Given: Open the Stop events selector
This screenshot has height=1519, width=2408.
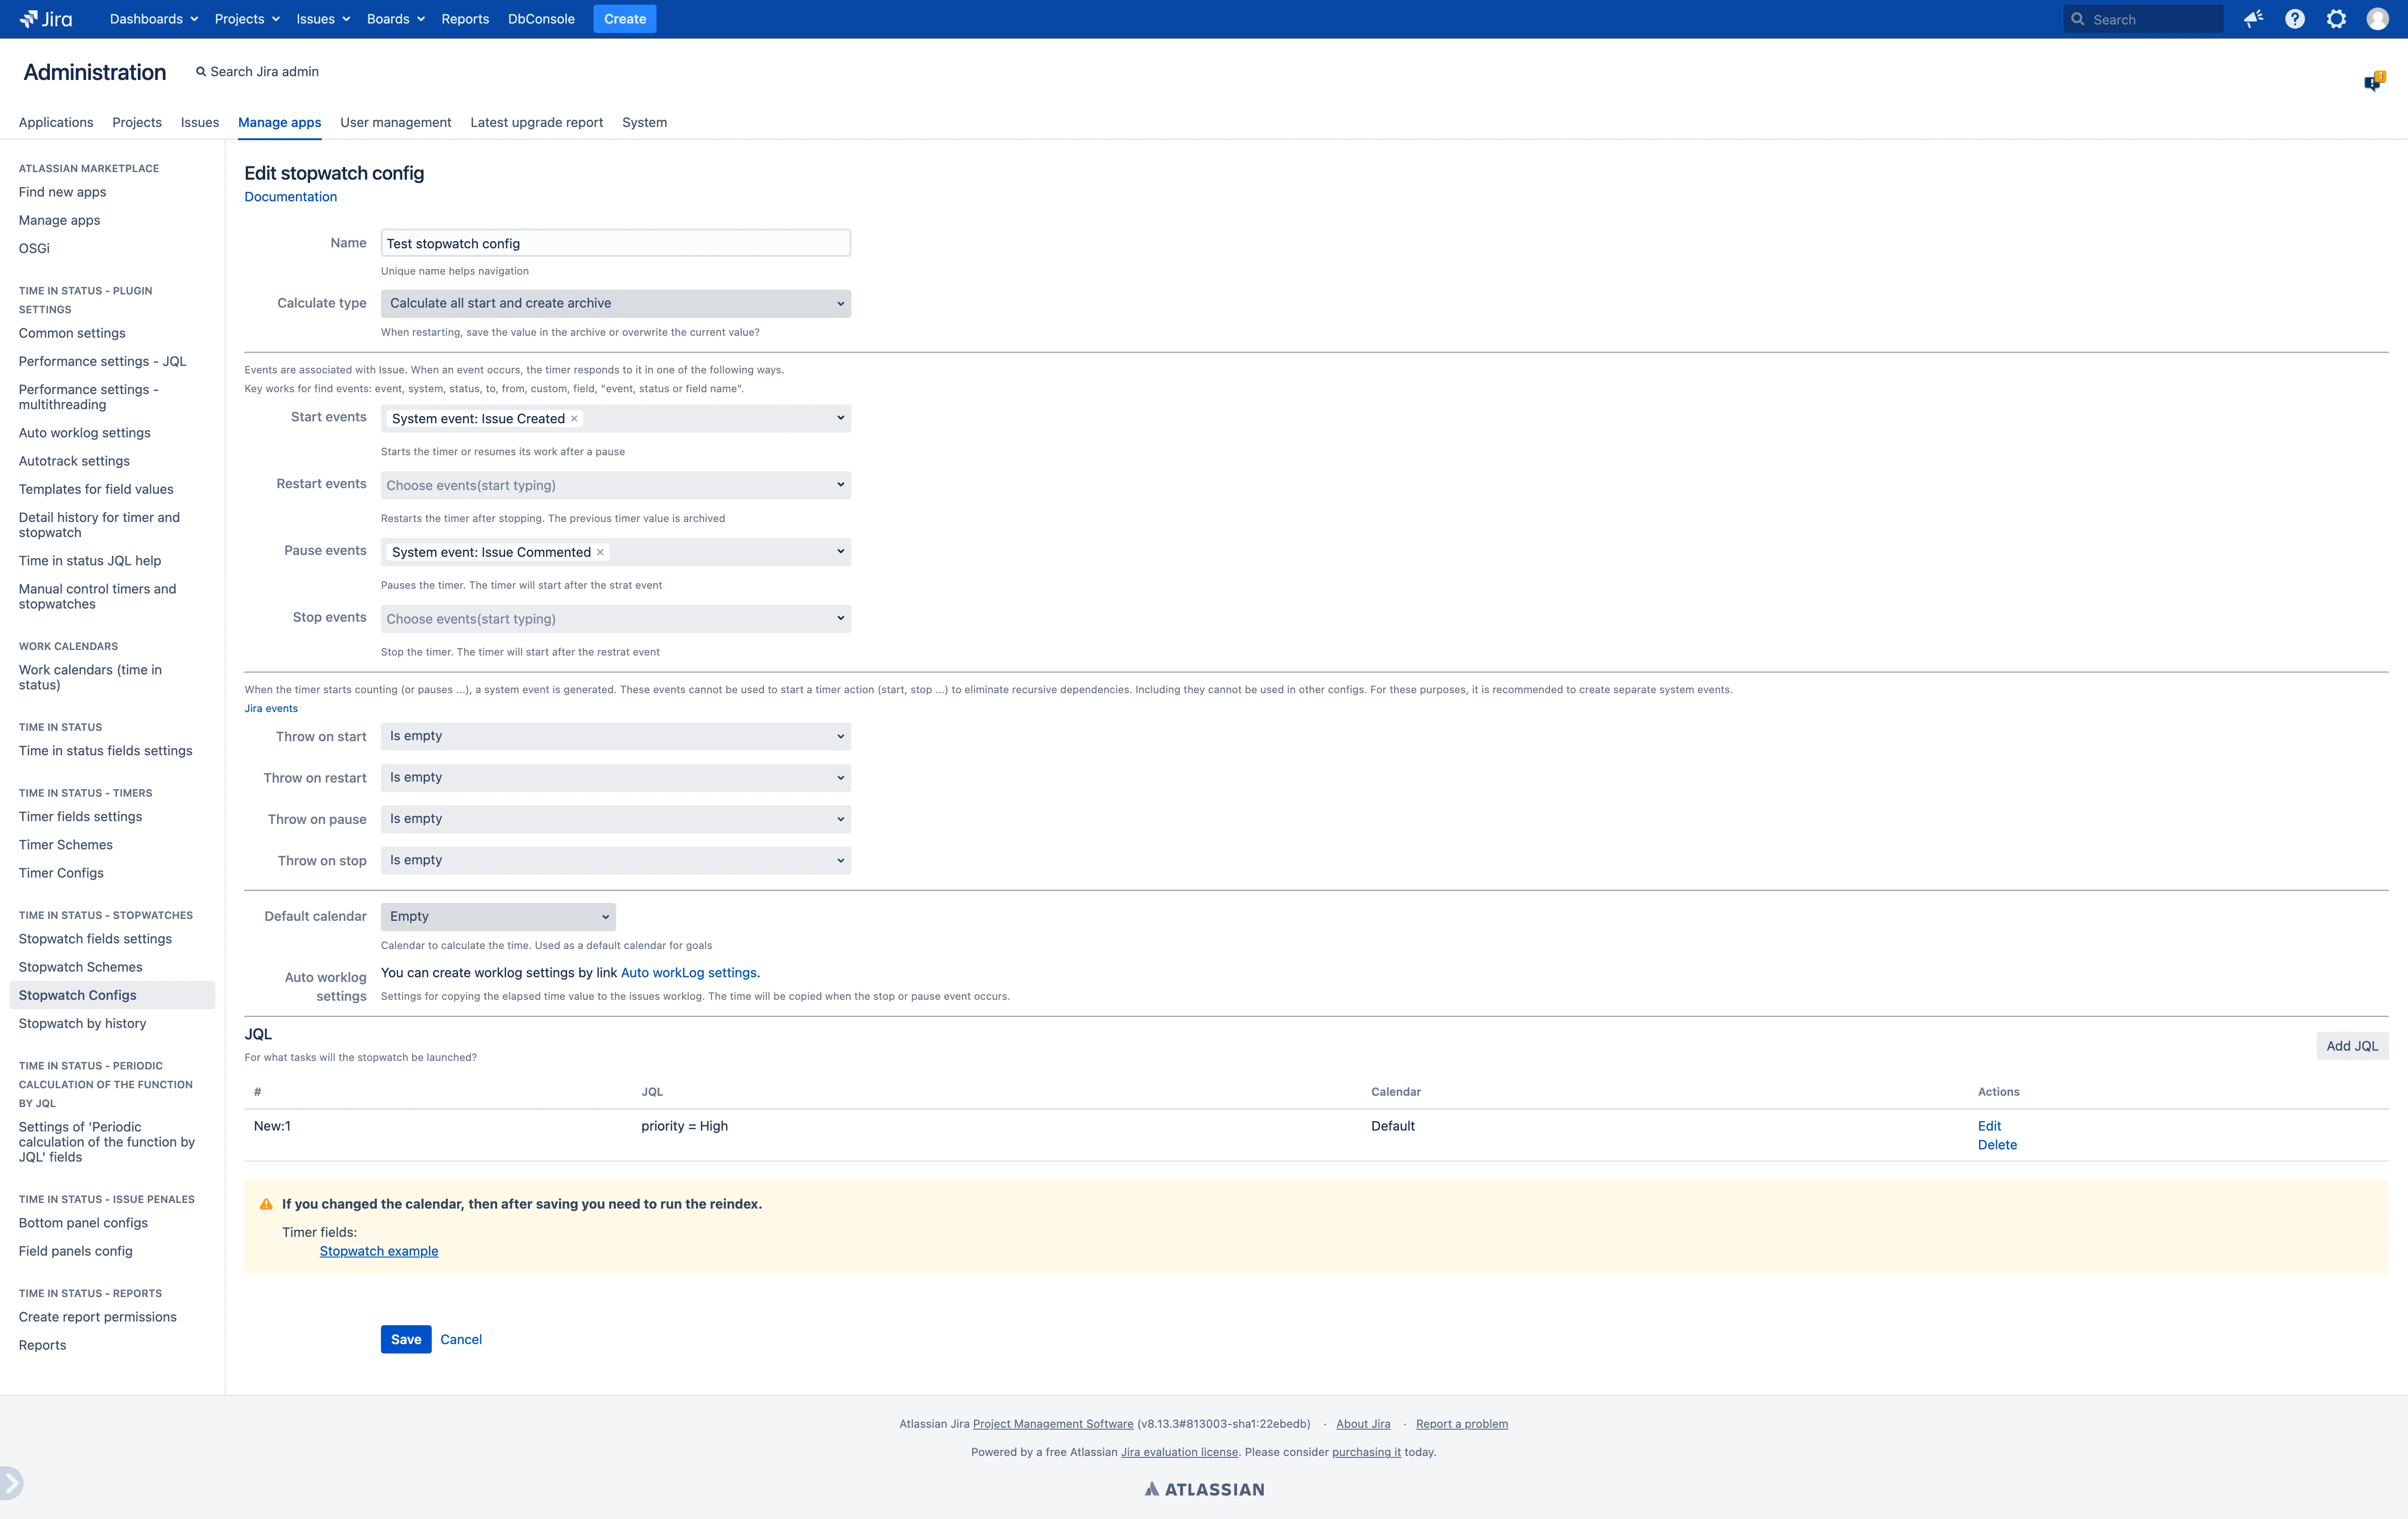Looking at the screenshot, I should tap(615, 619).
